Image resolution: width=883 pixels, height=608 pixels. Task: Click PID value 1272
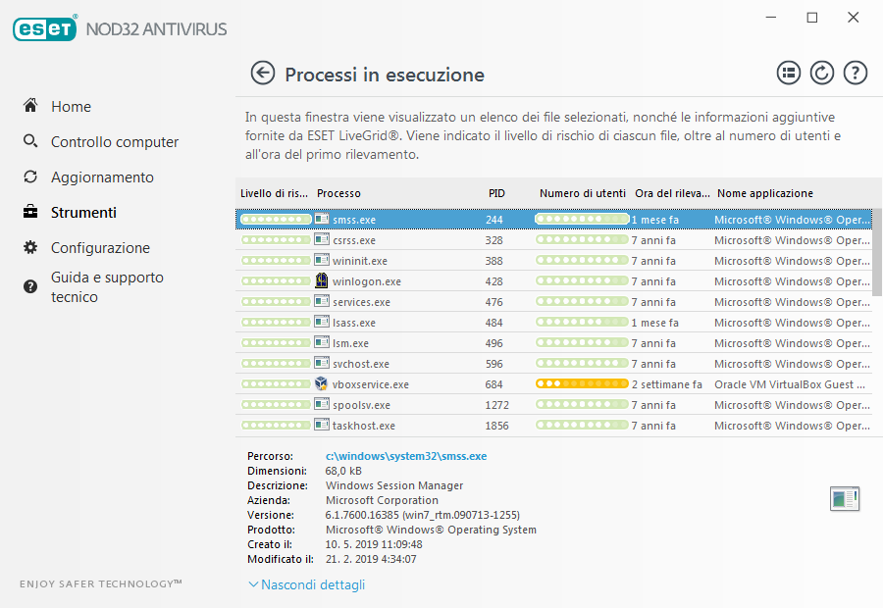[496, 405]
